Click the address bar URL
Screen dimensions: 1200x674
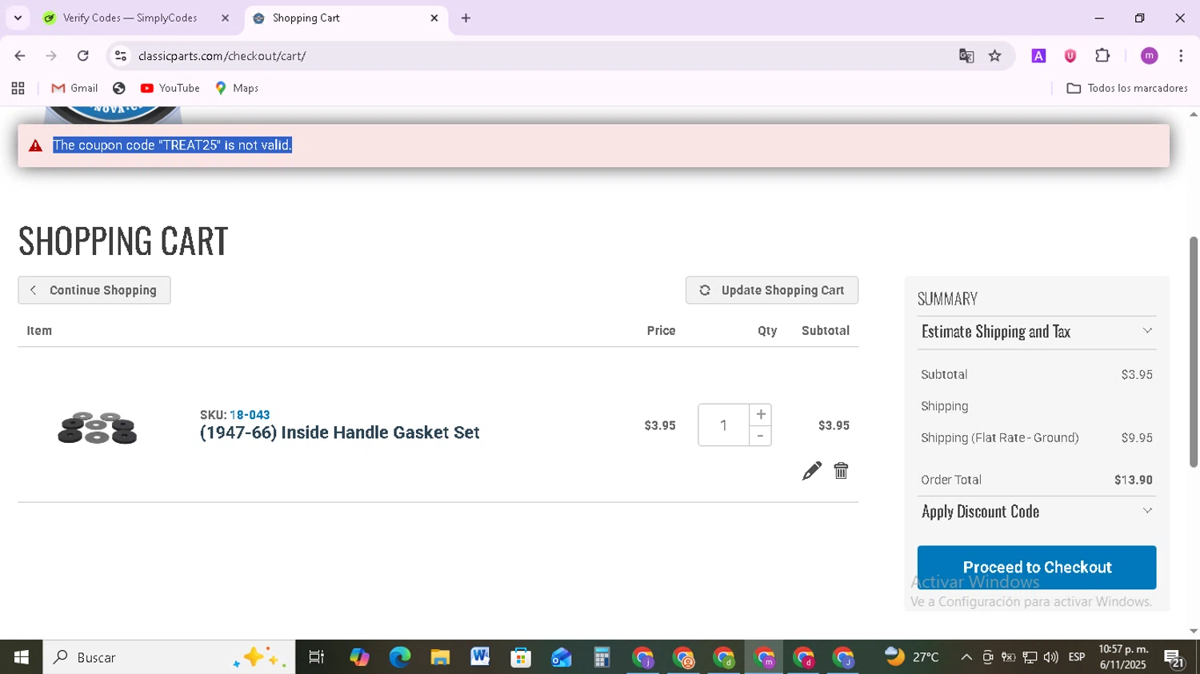[x=222, y=56]
